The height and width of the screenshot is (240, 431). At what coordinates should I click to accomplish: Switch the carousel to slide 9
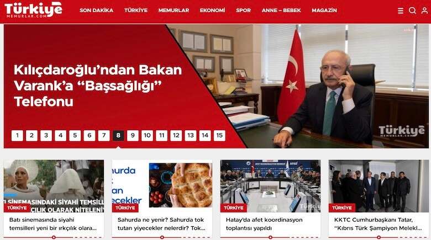coord(133,135)
